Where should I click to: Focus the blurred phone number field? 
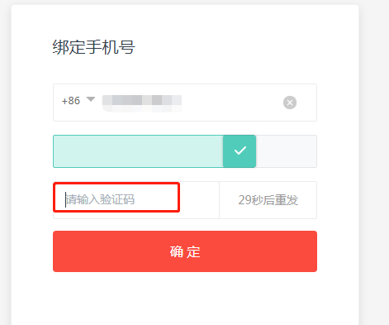[142, 103]
